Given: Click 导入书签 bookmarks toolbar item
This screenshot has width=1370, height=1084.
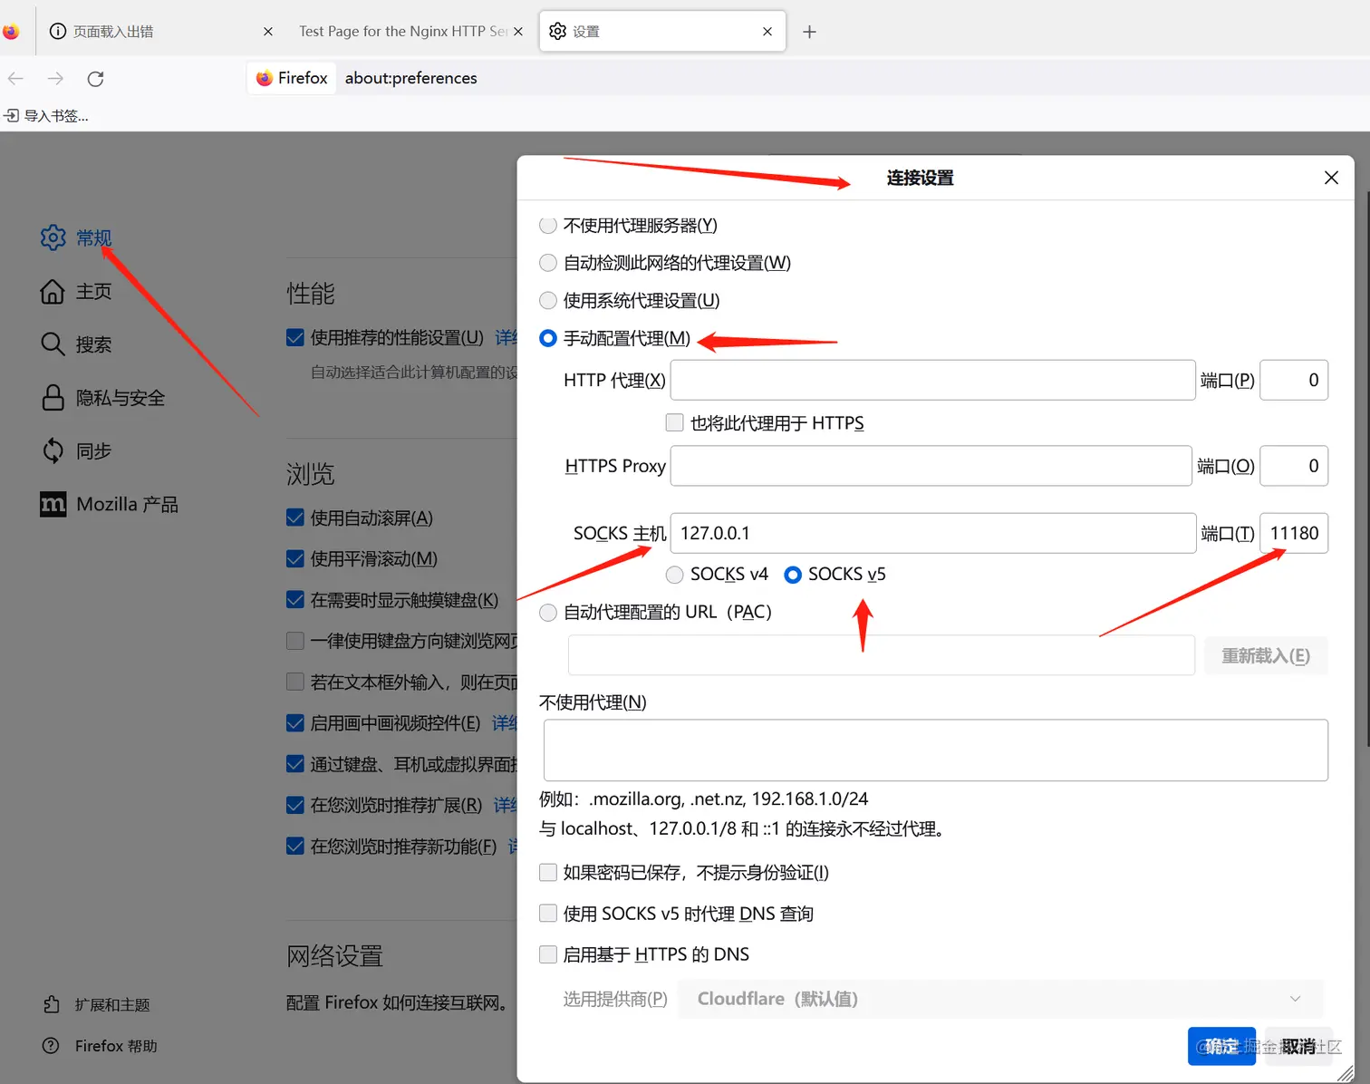Looking at the screenshot, I should 46,116.
